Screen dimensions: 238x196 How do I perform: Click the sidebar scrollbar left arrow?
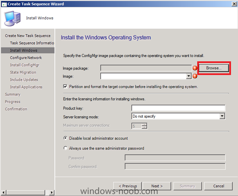pyautogui.click(x=3, y=193)
